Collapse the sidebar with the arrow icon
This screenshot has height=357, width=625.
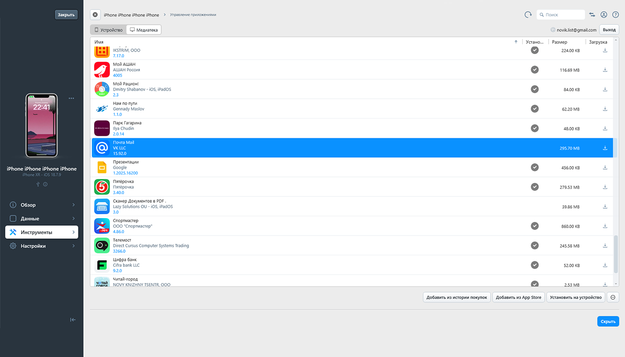point(73,320)
